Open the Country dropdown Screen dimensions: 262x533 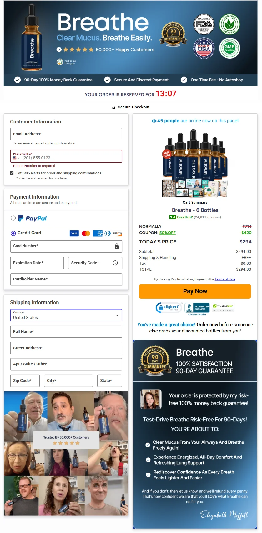[x=66, y=315]
